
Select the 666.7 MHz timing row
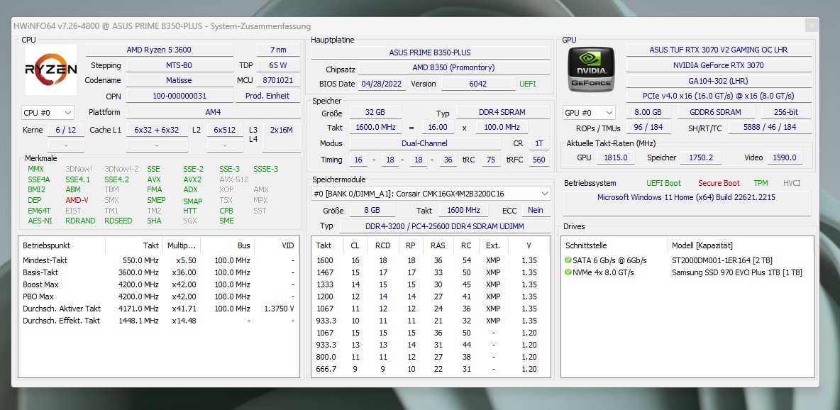click(x=430, y=369)
